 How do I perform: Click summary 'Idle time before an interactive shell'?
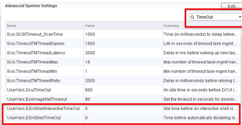tap(200, 109)
